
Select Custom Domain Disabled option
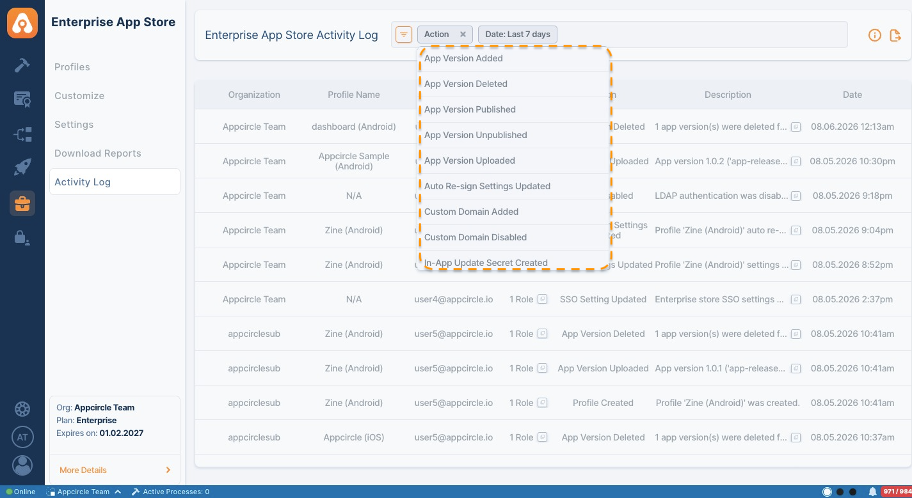pos(513,237)
